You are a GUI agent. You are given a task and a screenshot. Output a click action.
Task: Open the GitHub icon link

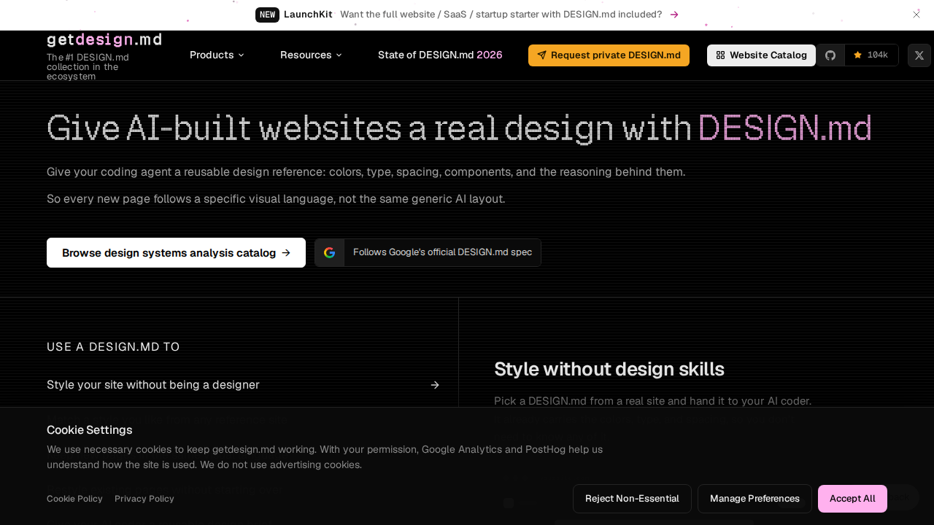tap(830, 55)
